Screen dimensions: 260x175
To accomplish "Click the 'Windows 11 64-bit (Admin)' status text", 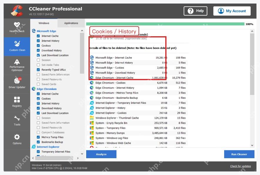I will [46, 165].
